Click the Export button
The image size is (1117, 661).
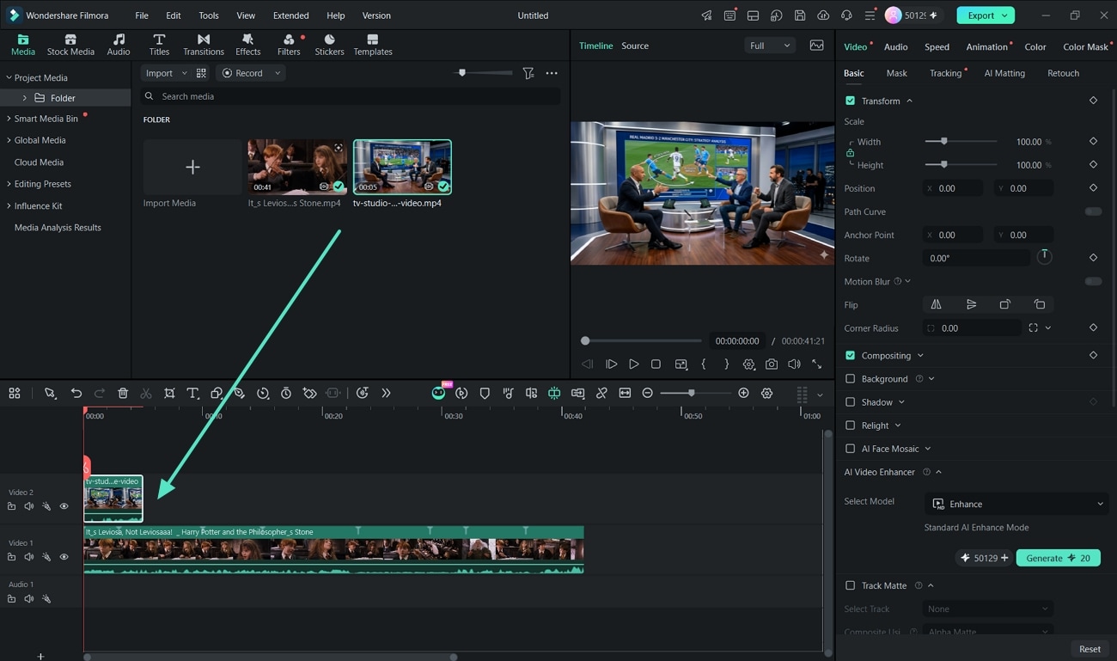(x=986, y=15)
